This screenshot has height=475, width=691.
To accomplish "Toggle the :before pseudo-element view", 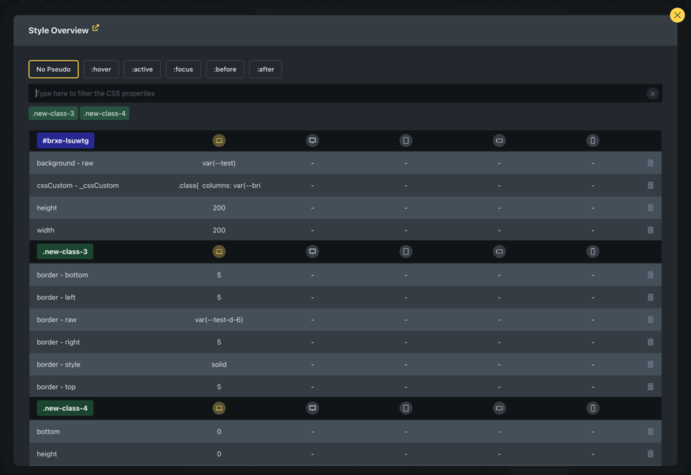I will 225,69.
